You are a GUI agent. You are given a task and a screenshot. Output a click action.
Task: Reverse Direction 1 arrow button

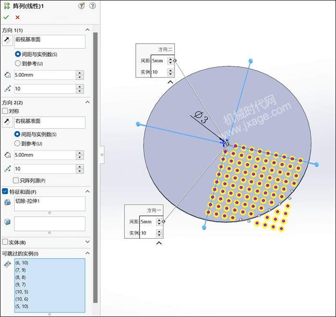point(7,40)
